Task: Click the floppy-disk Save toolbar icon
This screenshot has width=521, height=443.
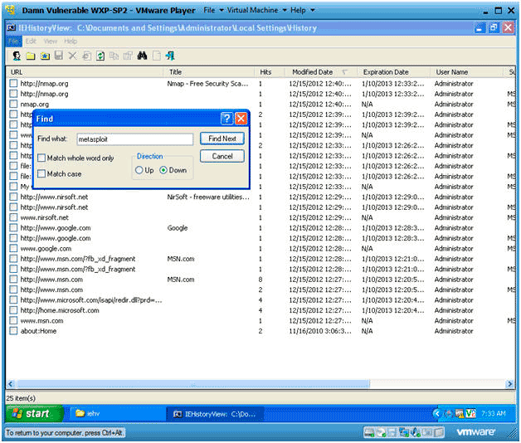Action: click(x=59, y=56)
